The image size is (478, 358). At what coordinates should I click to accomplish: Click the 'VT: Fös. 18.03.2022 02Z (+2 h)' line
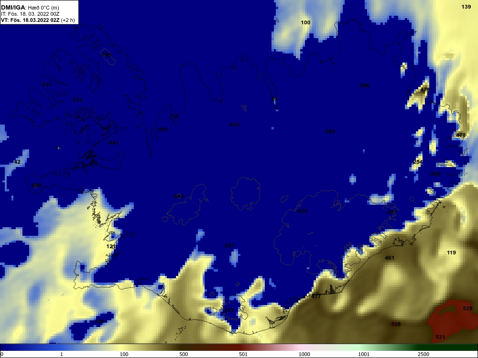pyautogui.click(x=37, y=20)
